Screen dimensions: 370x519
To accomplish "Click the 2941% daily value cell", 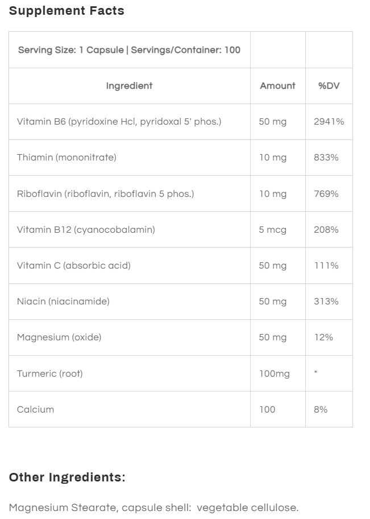I will [x=329, y=122].
